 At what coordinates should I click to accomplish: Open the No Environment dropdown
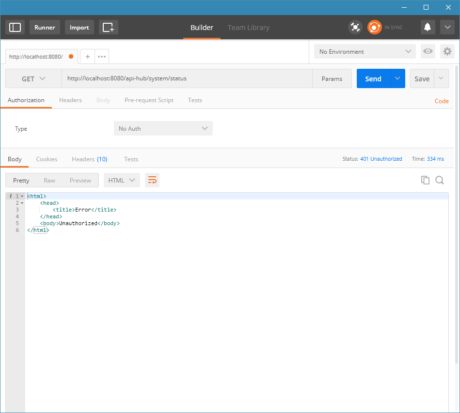(x=365, y=51)
